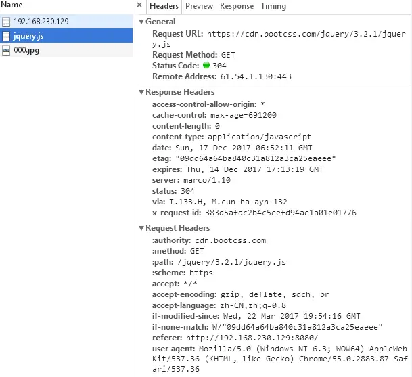
Task: Click the access-control-allow-origin header
Action: tap(208, 104)
